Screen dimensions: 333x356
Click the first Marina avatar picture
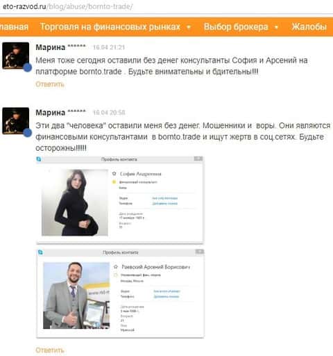16,56
